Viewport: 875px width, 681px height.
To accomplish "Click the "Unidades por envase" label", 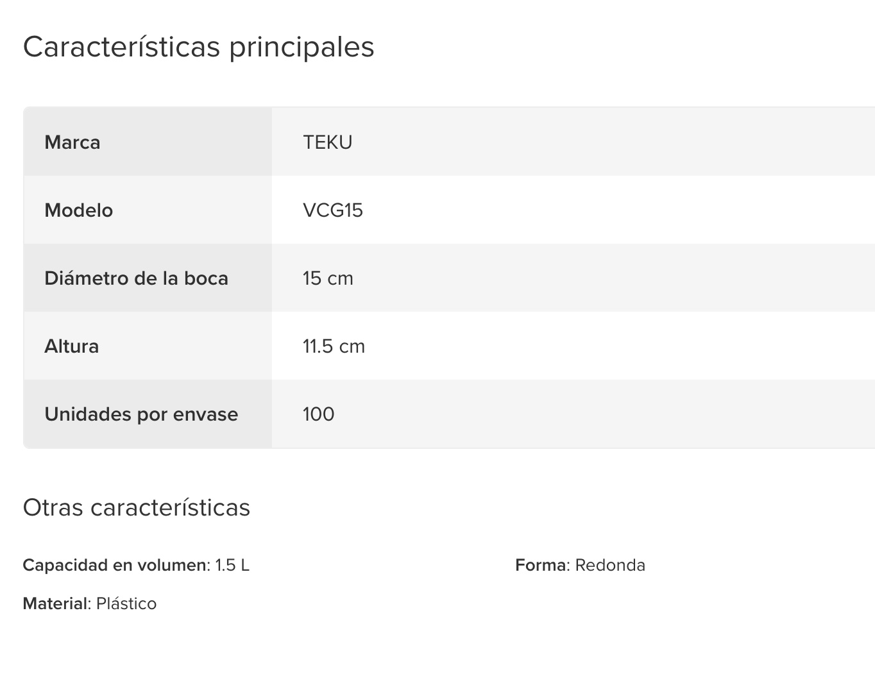I will tap(141, 414).
